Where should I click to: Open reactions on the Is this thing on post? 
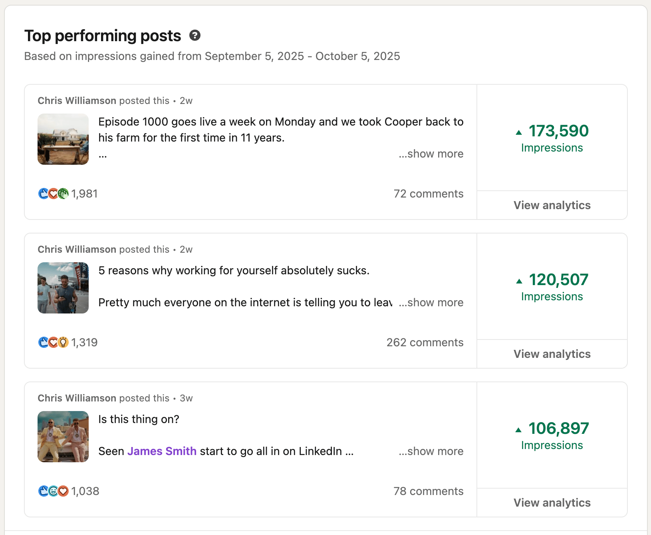pos(68,491)
